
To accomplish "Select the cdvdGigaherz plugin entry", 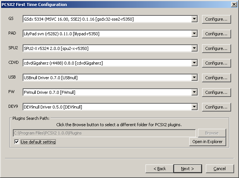I will 63,63.
